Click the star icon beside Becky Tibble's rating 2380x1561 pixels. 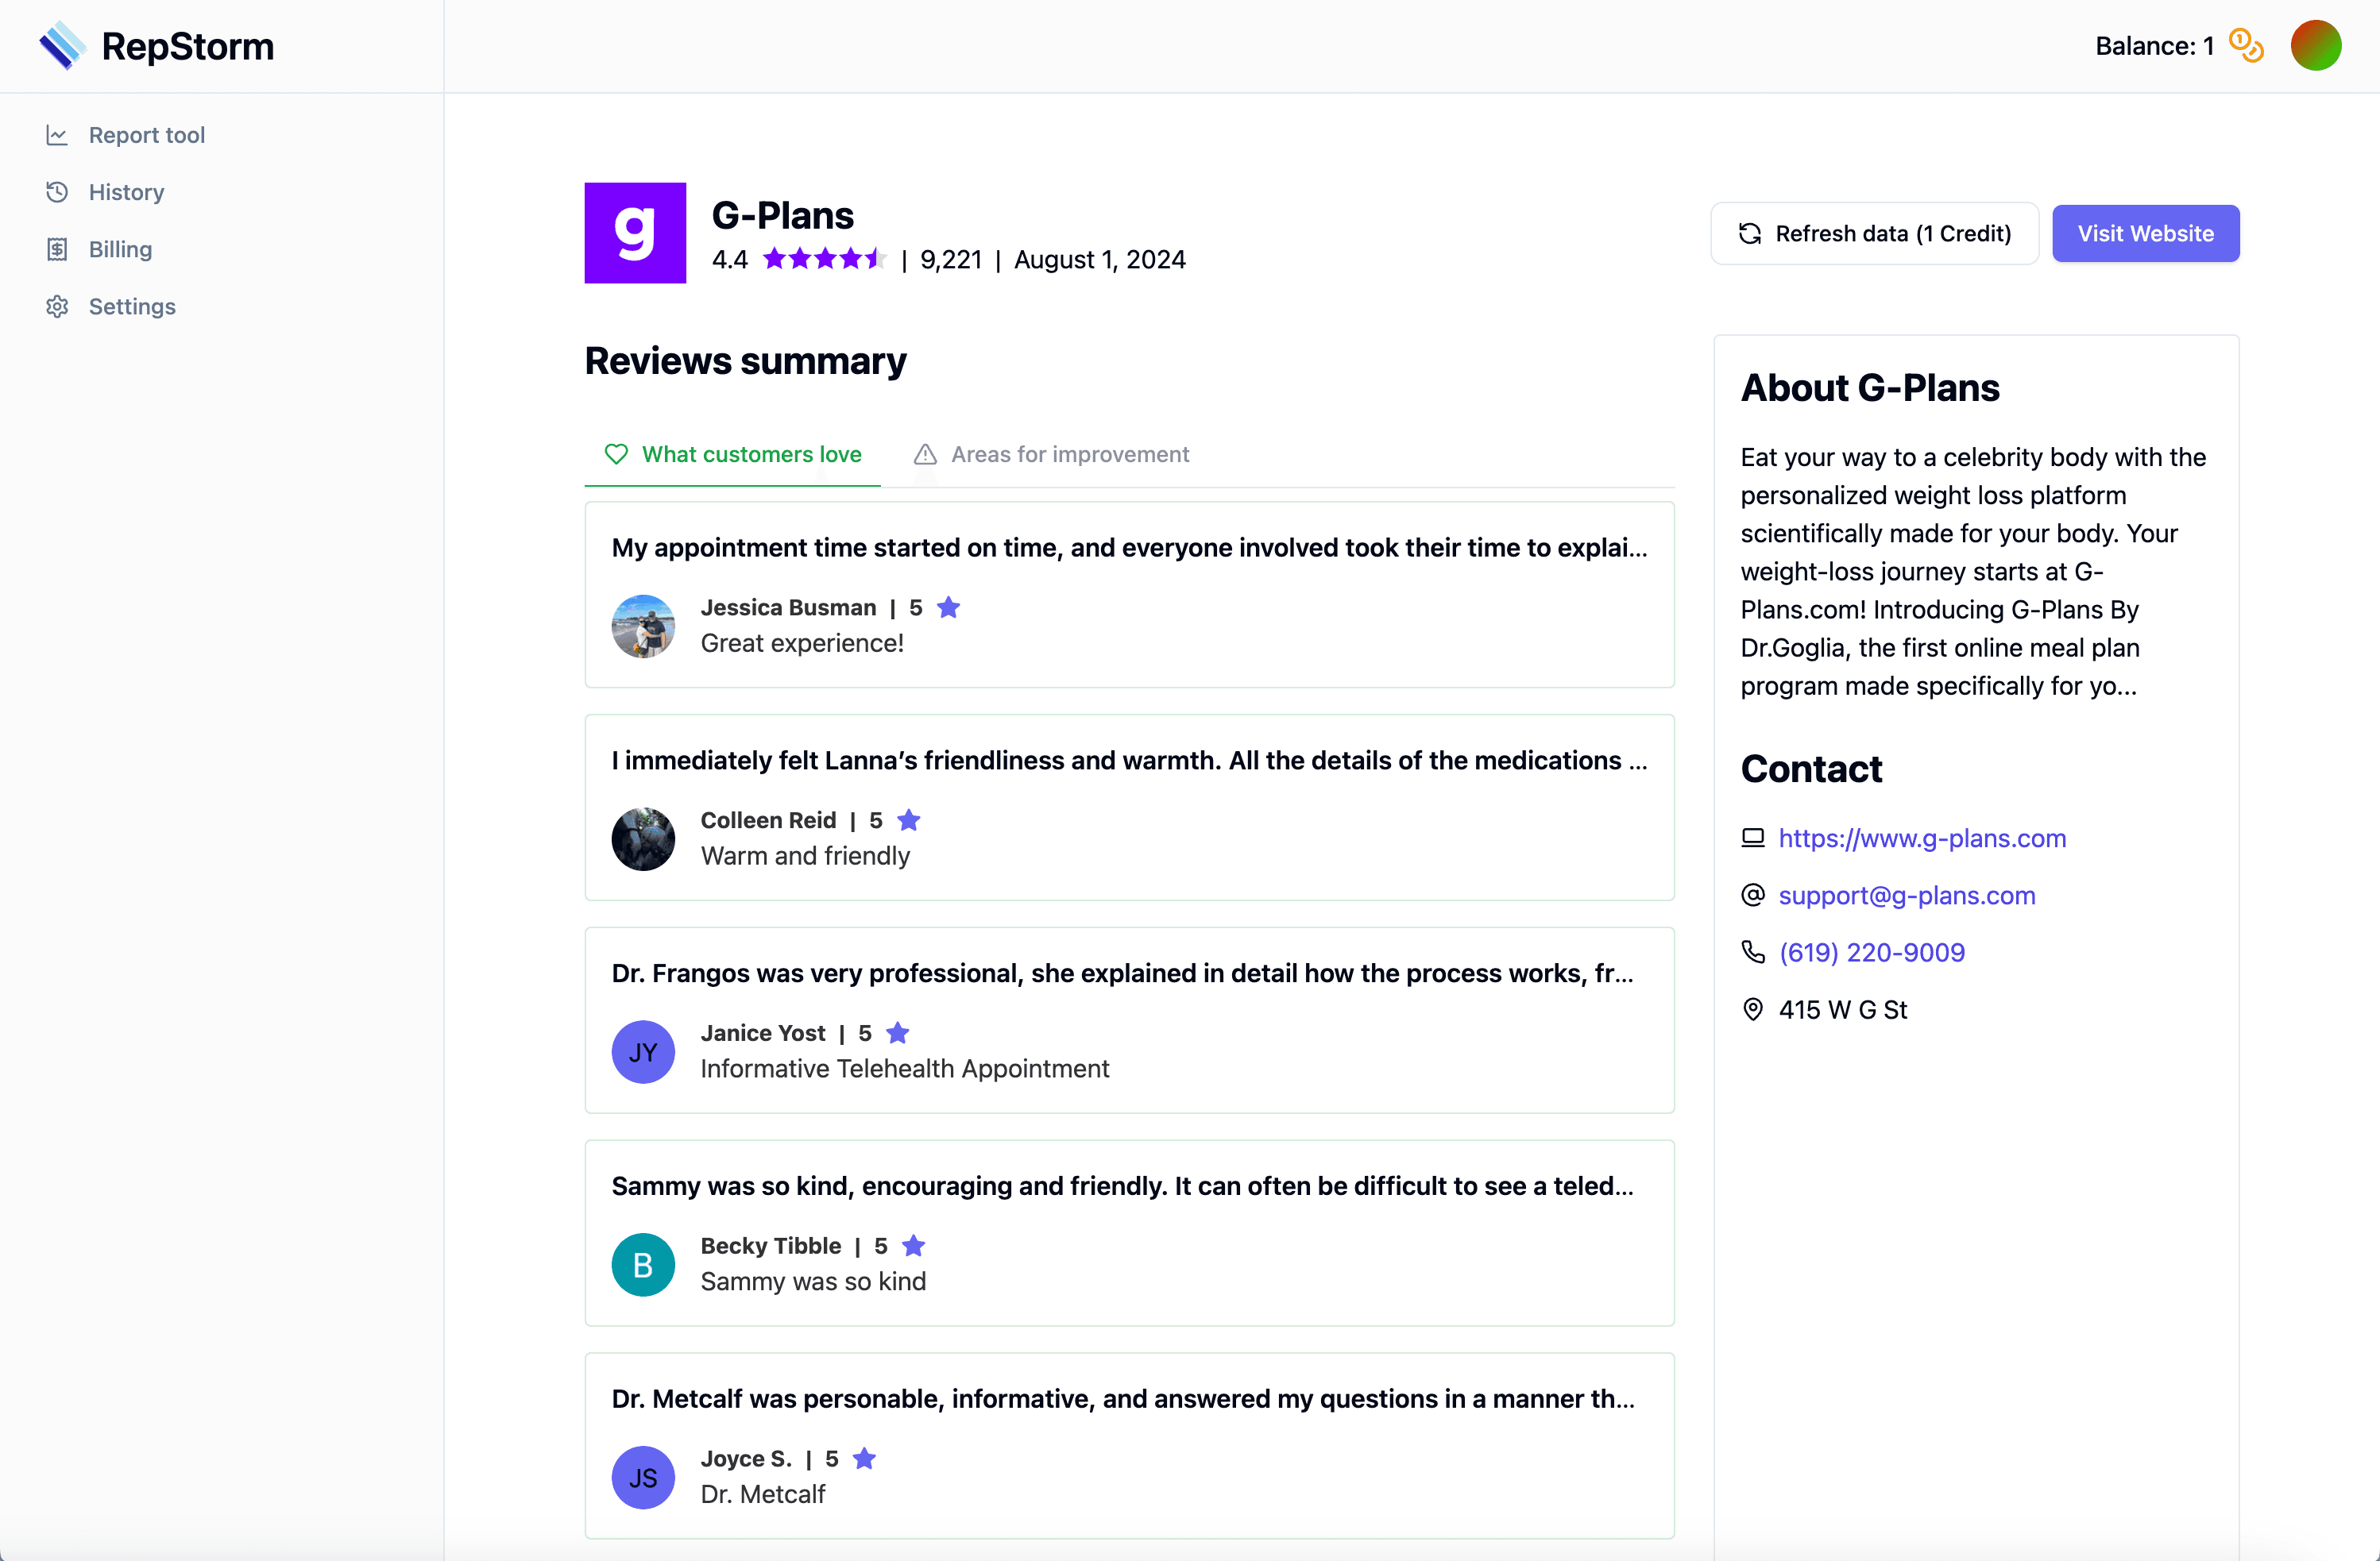coord(913,1245)
